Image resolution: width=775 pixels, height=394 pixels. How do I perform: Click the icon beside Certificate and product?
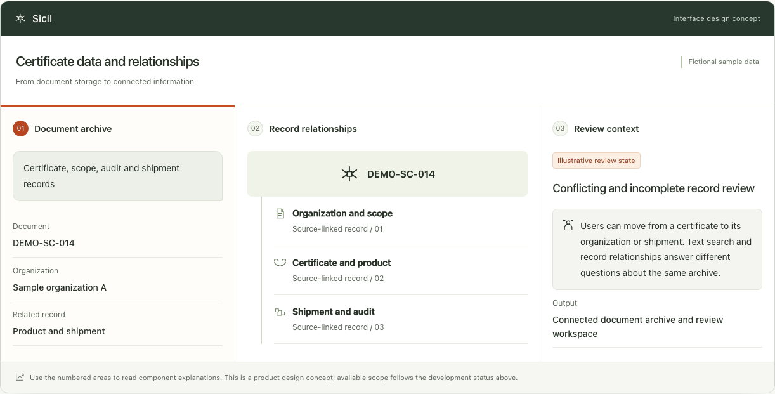(280, 263)
